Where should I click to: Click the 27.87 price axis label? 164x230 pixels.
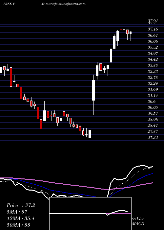[x=153, y=131]
